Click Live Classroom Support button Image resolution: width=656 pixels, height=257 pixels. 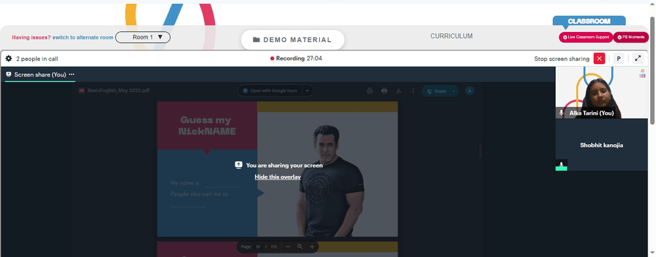[x=586, y=37]
